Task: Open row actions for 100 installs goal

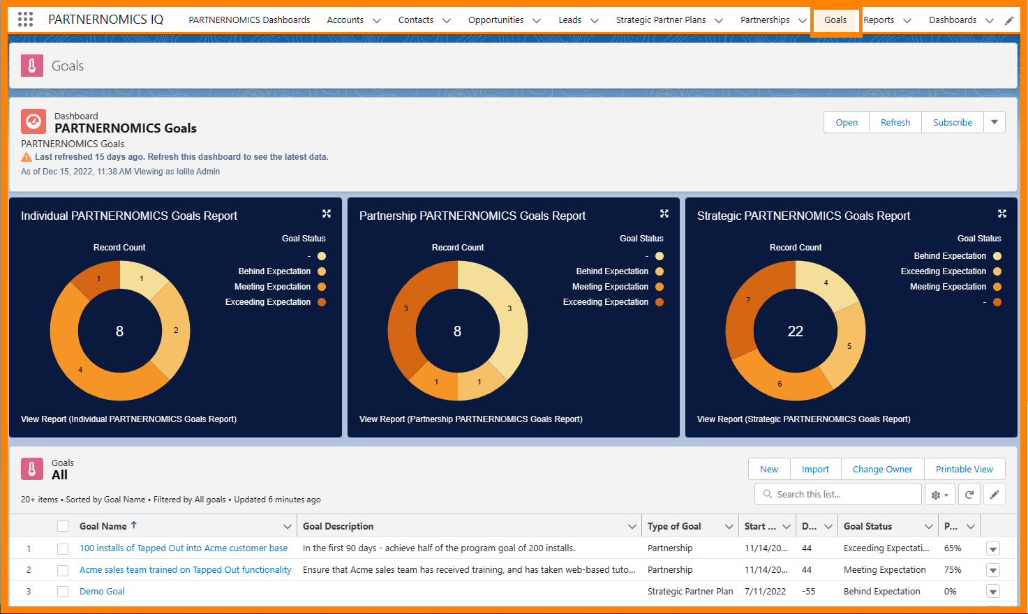Action: pos(993,549)
